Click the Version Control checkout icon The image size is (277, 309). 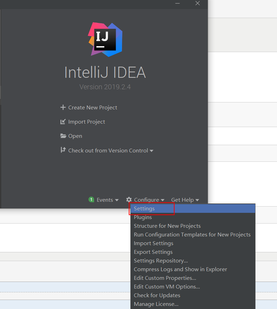tap(63, 150)
